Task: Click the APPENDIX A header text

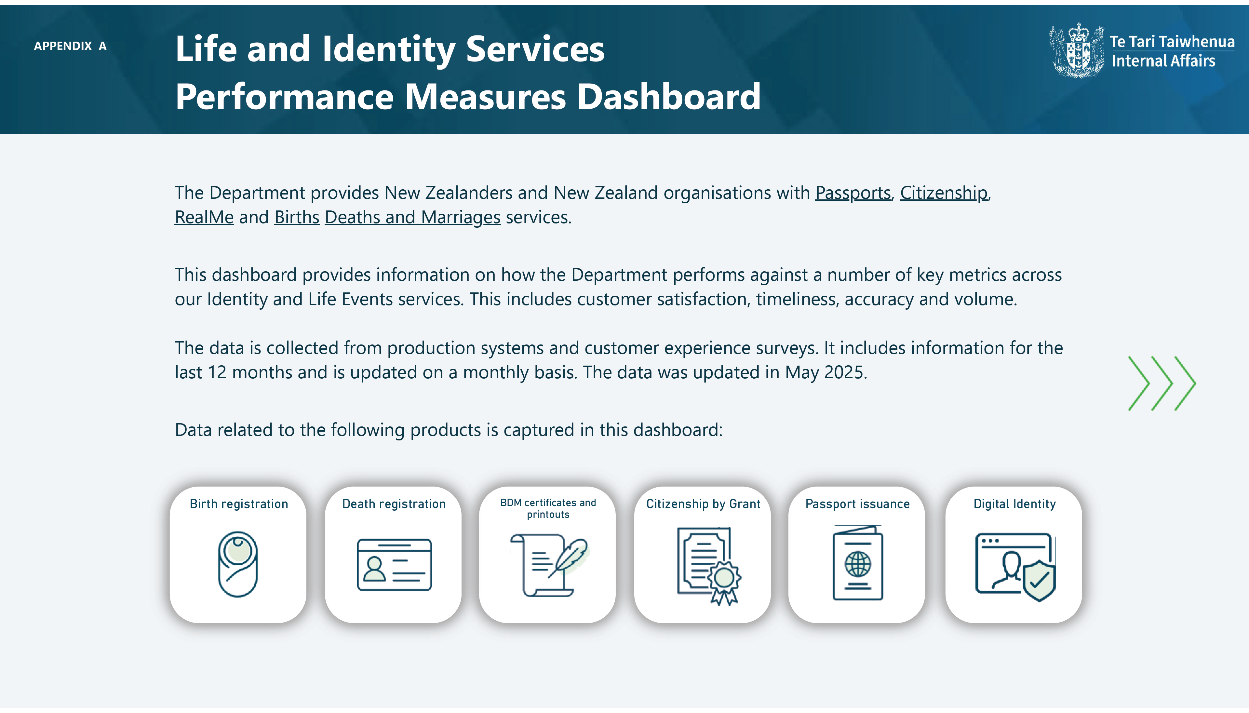Action: click(70, 46)
